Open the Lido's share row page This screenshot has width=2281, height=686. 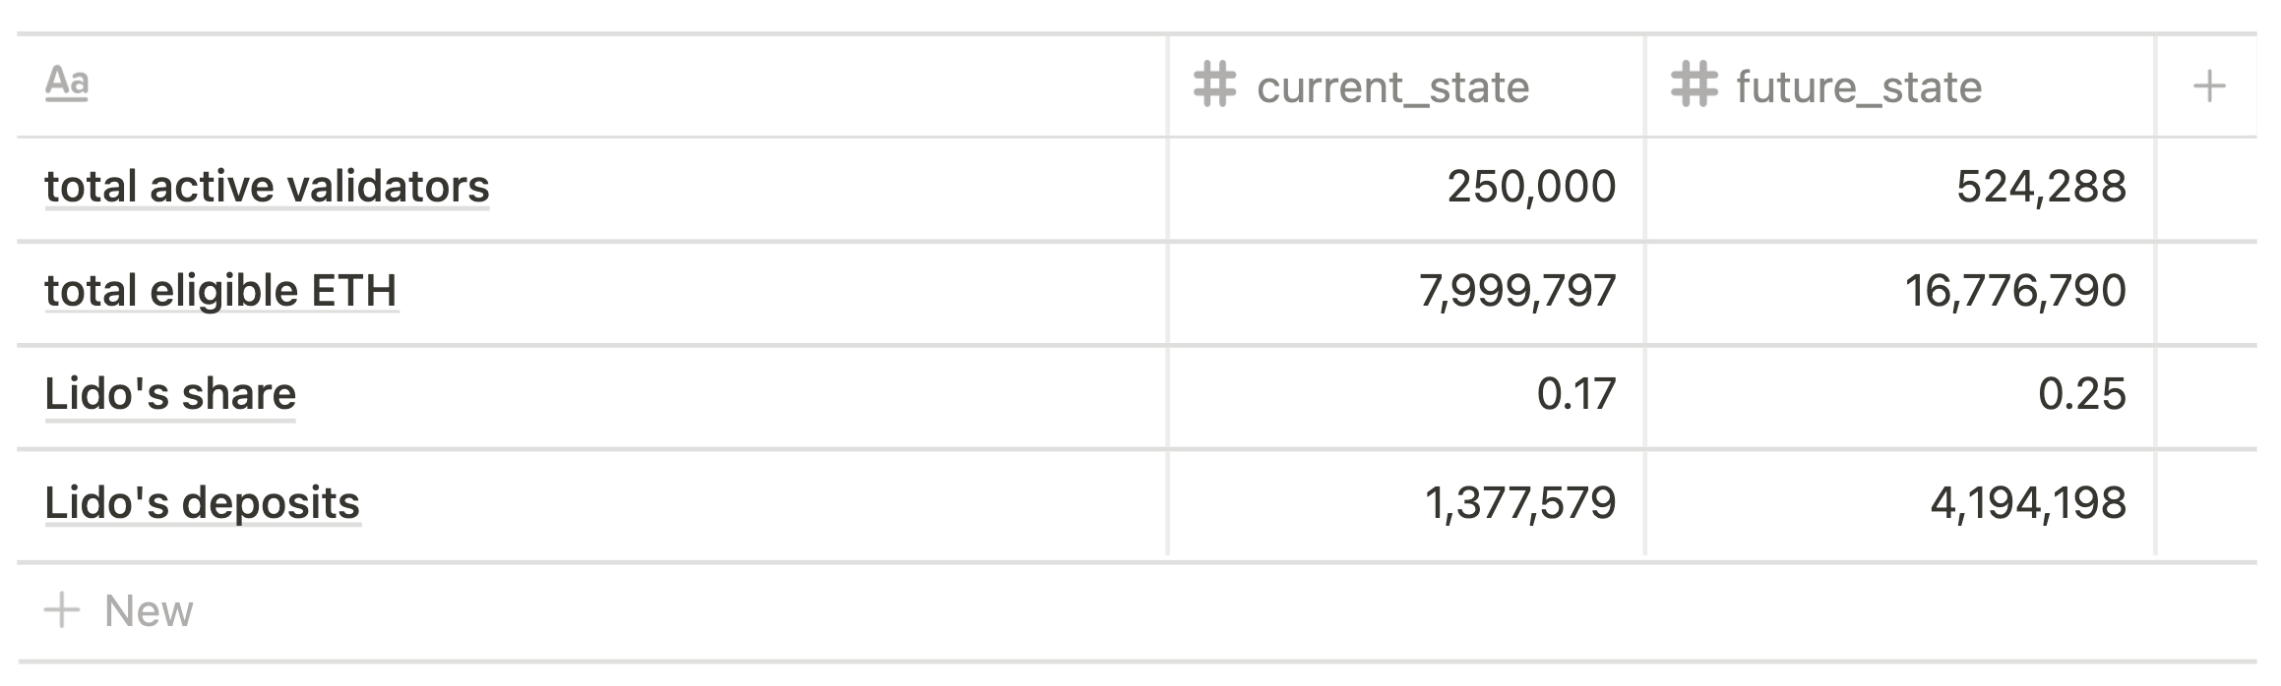point(170,394)
